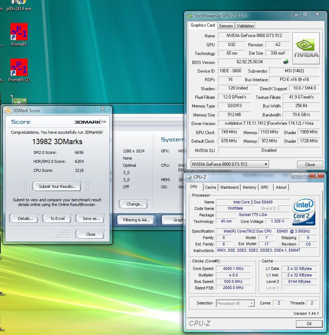The width and height of the screenshot is (329, 335).
Task: Click the 3DMark Score title bar icon
Action: point(8,110)
